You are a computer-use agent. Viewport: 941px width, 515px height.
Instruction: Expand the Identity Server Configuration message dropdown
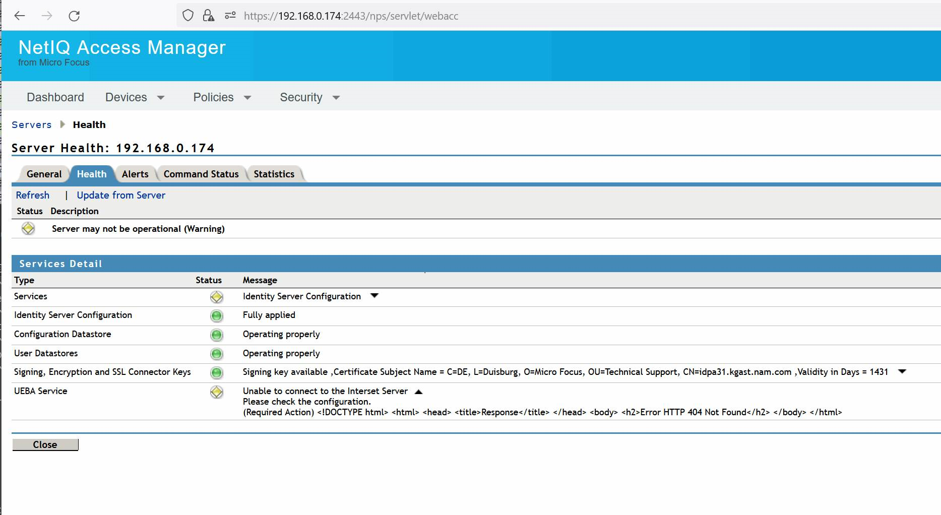(x=374, y=296)
